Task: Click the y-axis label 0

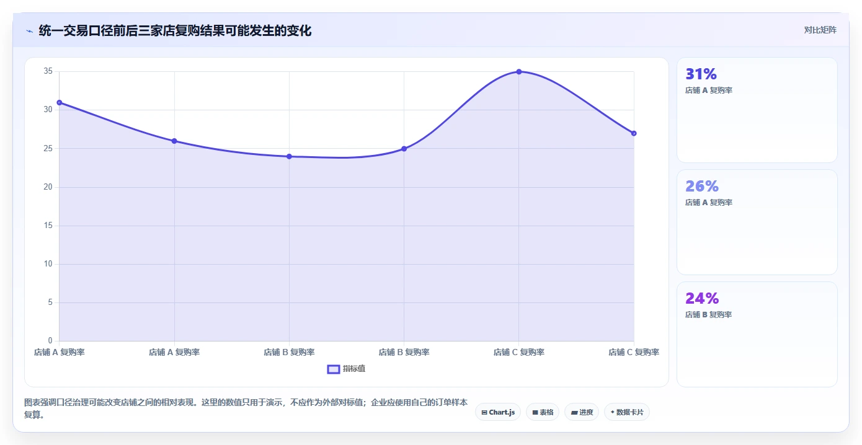Action: [50, 341]
